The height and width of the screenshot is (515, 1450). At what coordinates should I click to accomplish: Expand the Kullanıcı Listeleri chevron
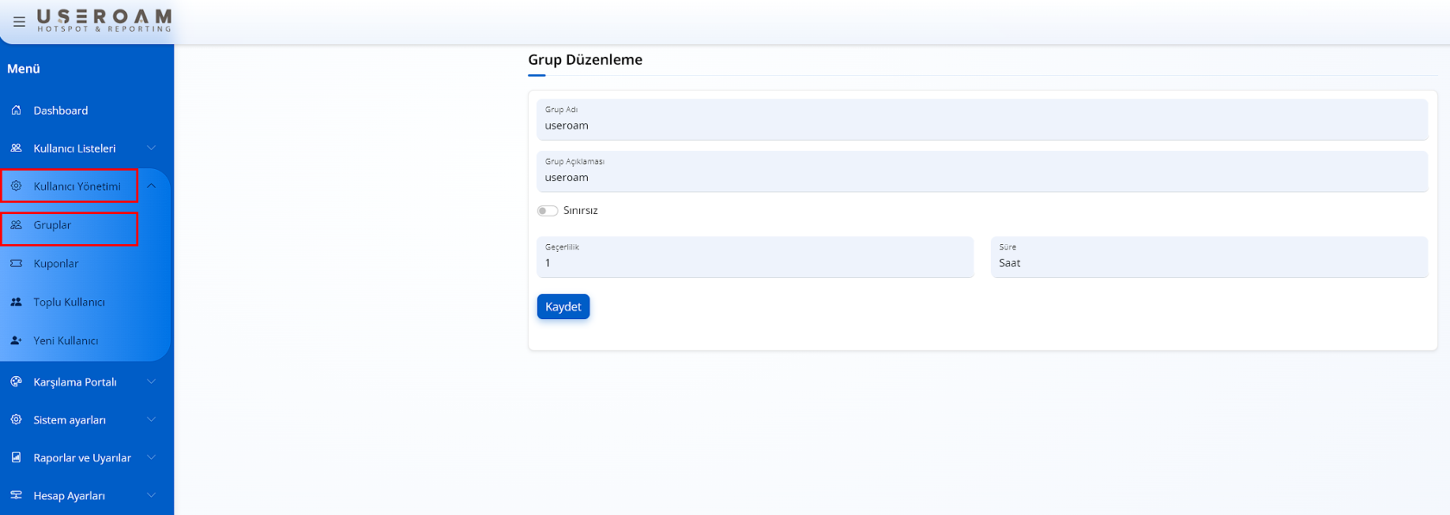coord(151,148)
